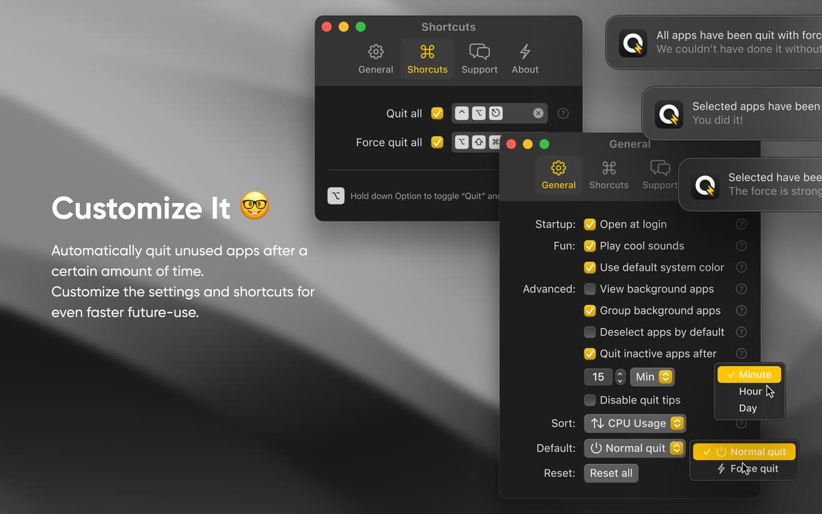Clear the Quit all shortcut with the x icon
Viewport: 822px width, 514px height.
(538, 113)
